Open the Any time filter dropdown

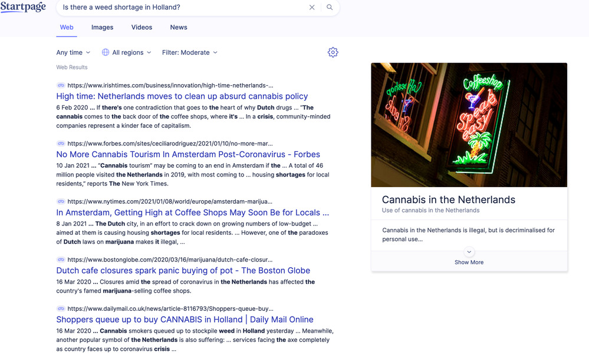pyautogui.click(x=73, y=52)
